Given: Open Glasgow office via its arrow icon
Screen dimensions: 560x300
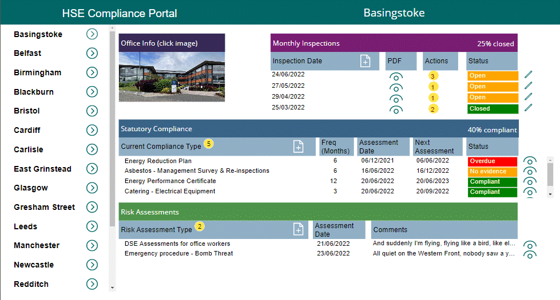Looking at the screenshot, I should click(92, 188).
